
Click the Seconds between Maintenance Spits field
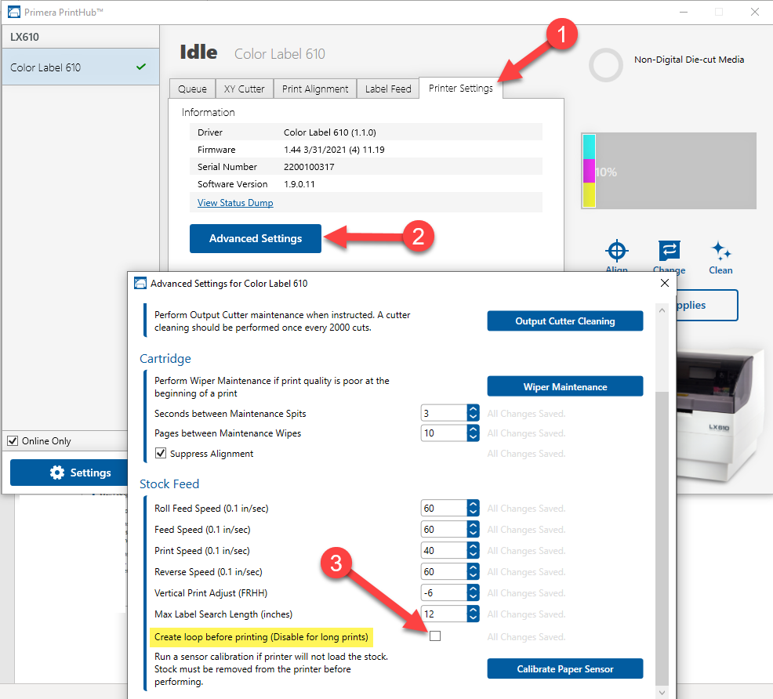pos(444,413)
